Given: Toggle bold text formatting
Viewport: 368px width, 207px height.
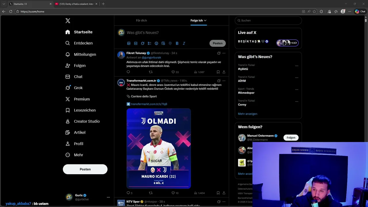Looking at the screenshot, I should (x=177, y=43).
